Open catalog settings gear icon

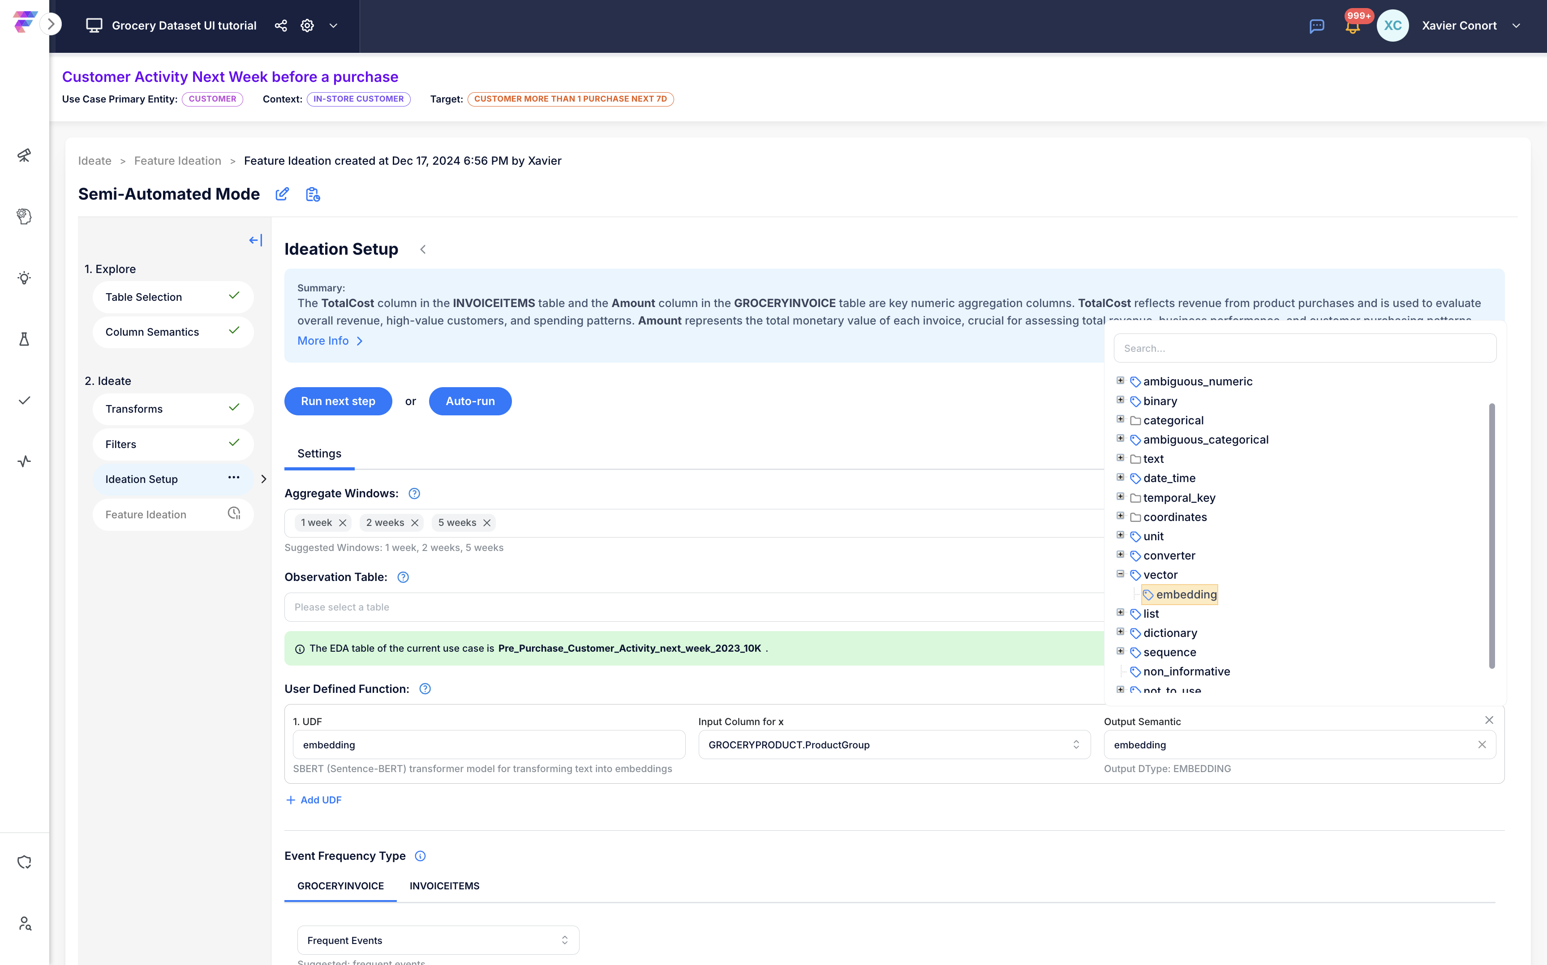[x=307, y=26]
